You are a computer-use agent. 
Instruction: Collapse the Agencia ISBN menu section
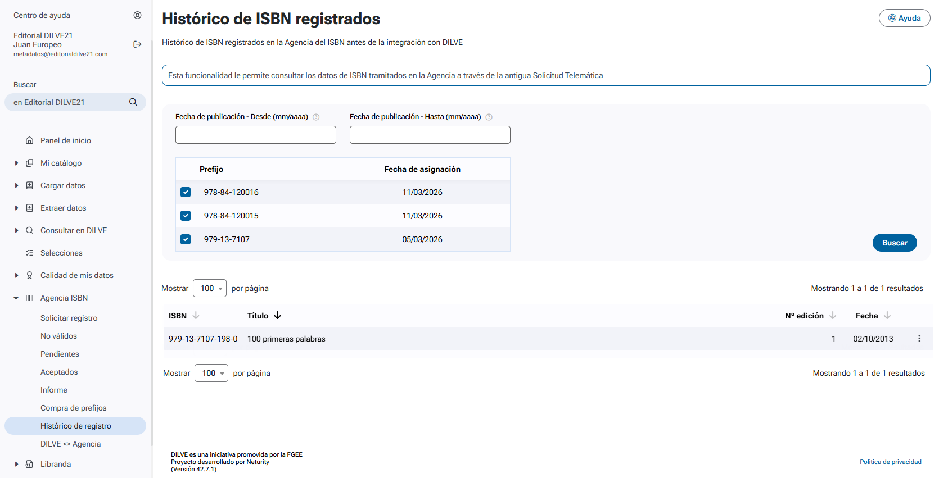click(16, 298)
